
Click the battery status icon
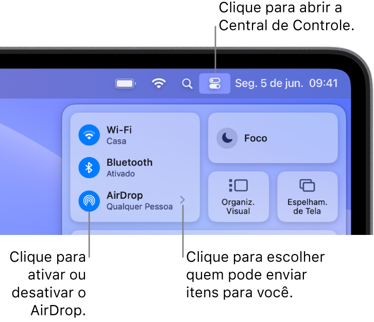click(126, 83)
